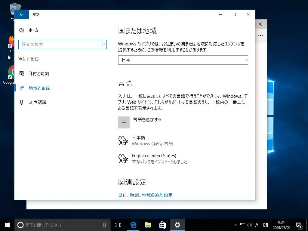Open Task View from taskbar
The height and width of the screenshot is (231, 308).
[118, 225]
